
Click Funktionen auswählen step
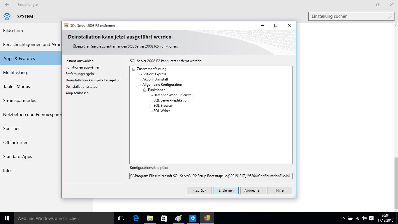click(83, 67)
